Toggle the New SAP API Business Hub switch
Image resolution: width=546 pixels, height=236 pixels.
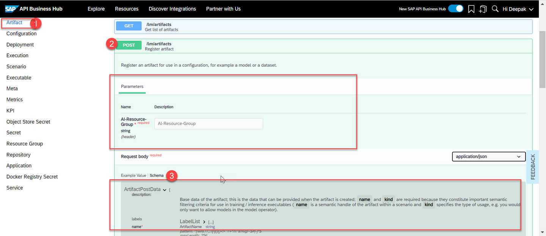[x=456, y=9]
